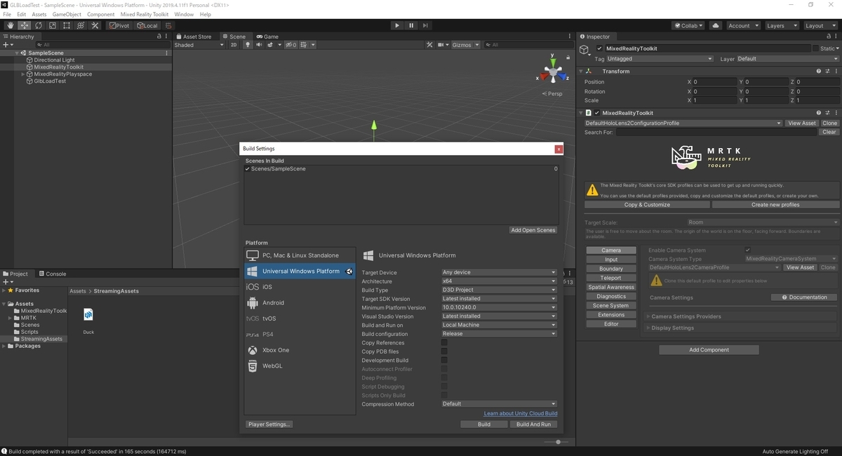Select the Android platform

300,303
